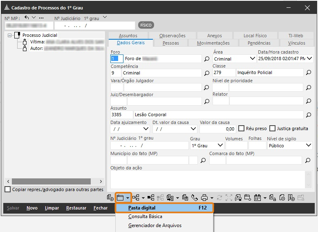
Task: Switch to the Movimentações tab
Action: point(213,43)
